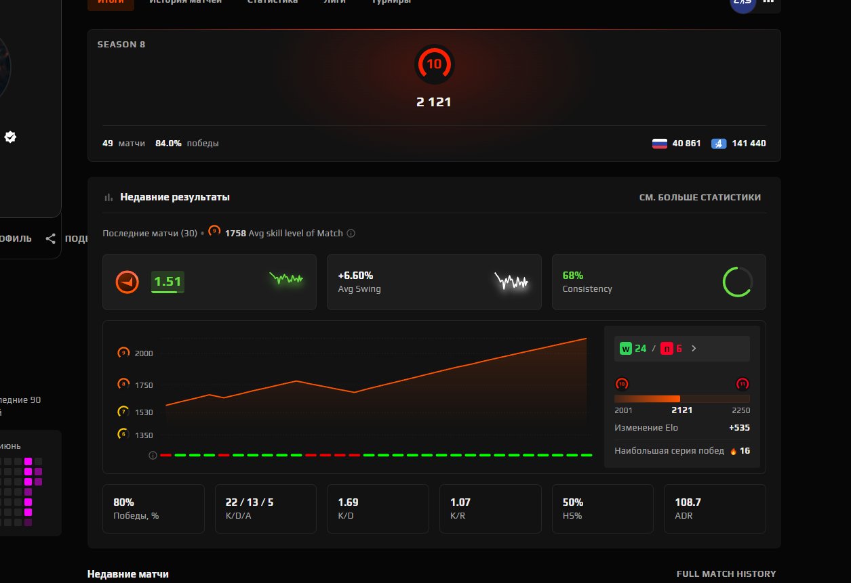Click the green rating sparkline chart
The height and width of the screenshot is (583, 851).
click(x=286, y=278)
